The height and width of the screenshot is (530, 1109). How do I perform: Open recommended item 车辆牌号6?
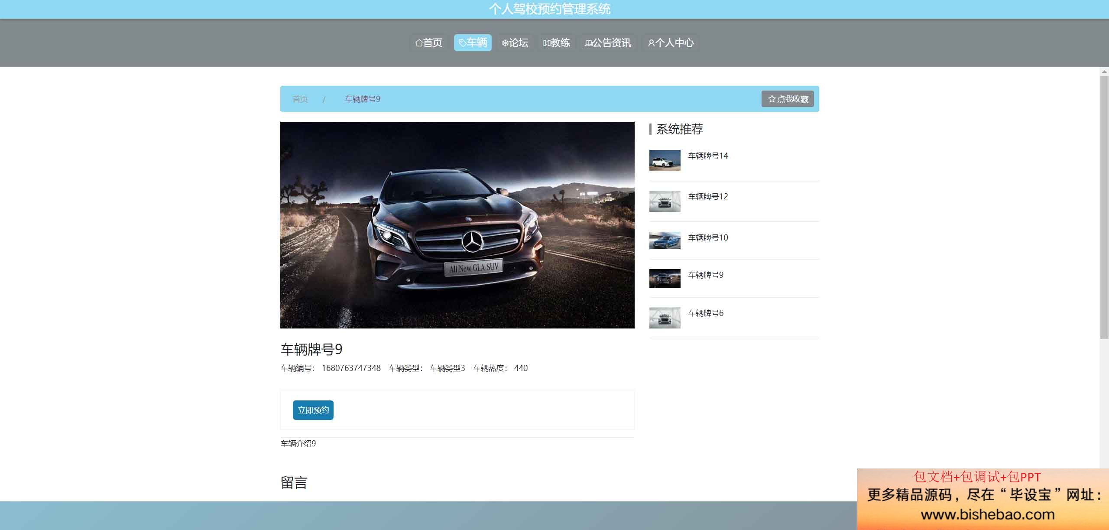(706, 313)
